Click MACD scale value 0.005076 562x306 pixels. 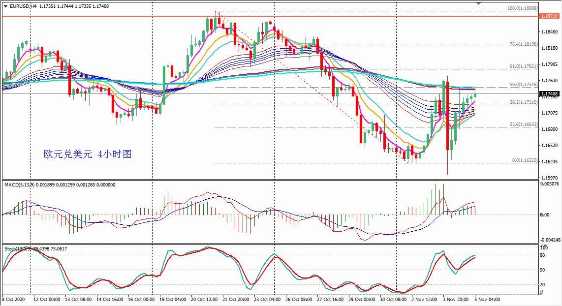[x=550, y=184]
